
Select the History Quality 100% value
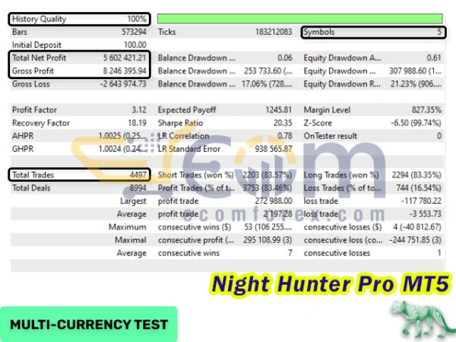pyautogui.click(x=137, y=19)
